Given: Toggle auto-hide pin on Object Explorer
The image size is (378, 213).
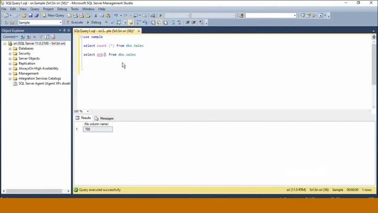Looking at the screenshot, I should (64, 30).
